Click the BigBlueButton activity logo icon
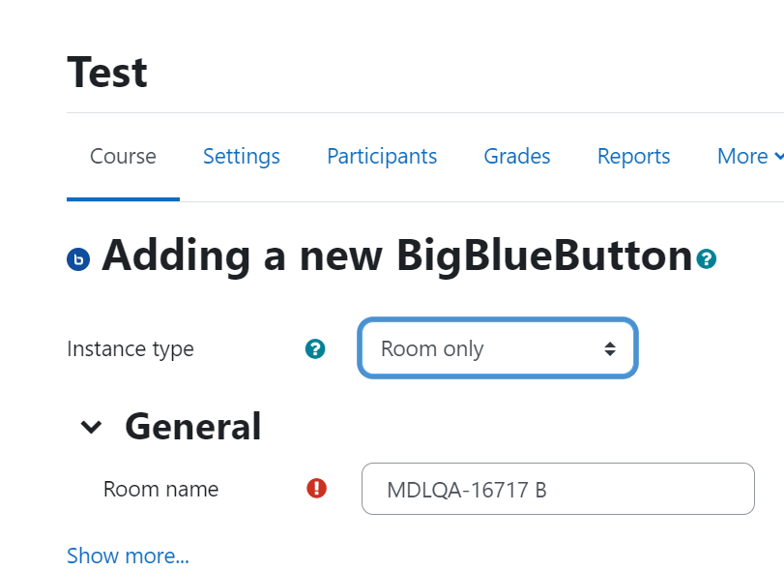Screen dimensions: 784x571 click(x=78, y=259)
